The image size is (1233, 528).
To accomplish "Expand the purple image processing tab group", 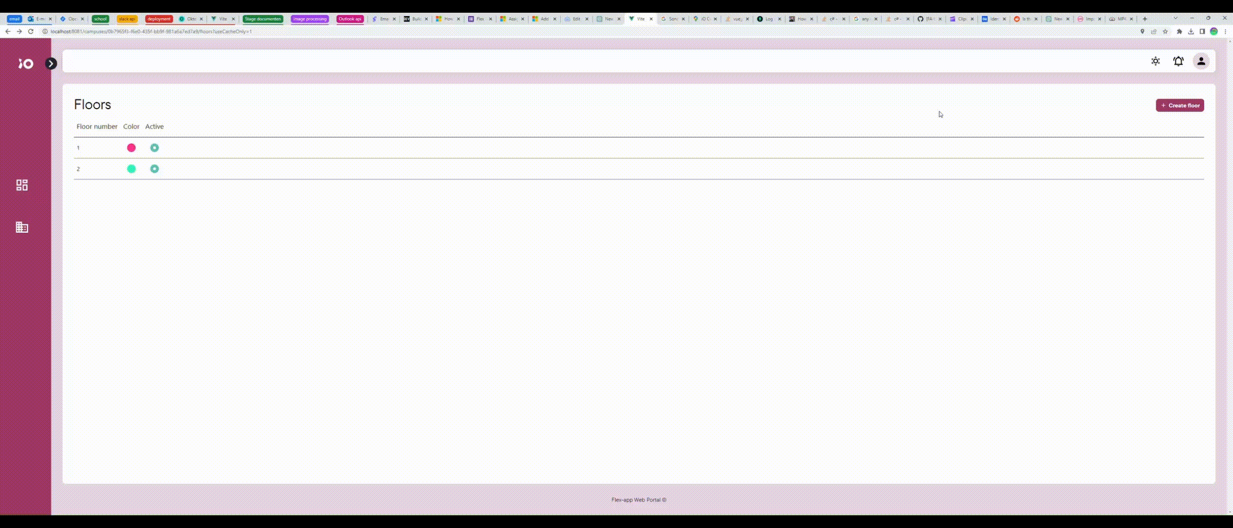I will pyautogui.click(x=310, y=19).
